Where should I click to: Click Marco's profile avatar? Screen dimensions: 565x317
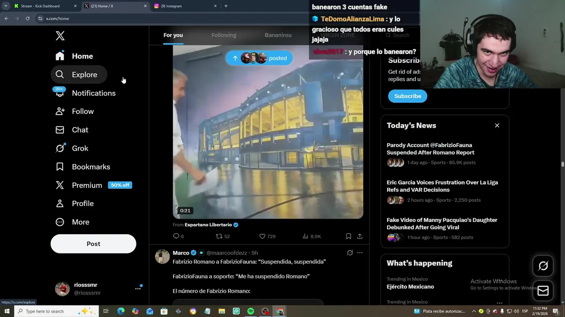coord(162,257)
